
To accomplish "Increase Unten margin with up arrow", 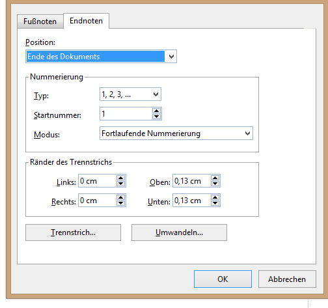I will click(215, 197).
